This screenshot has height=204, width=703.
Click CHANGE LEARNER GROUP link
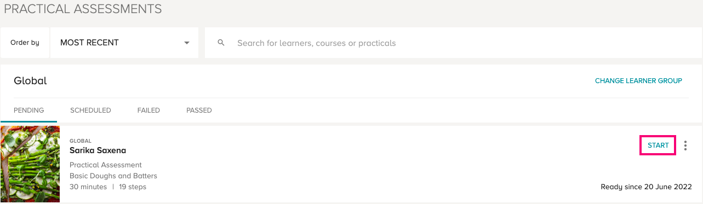[x=638, y=81]
